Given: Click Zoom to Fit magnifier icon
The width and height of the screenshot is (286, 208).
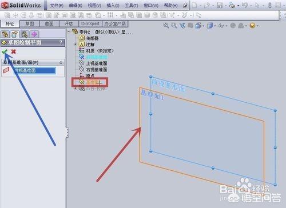Looking at the screenshot, I should pyautogui.click(x=166, y=26).
